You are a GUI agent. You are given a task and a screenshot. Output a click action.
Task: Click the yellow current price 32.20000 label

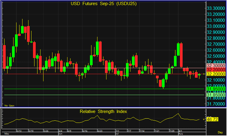tap(215, 74)
